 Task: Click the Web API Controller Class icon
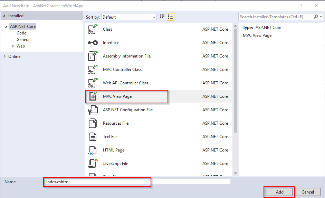click(x=93, y=83)
